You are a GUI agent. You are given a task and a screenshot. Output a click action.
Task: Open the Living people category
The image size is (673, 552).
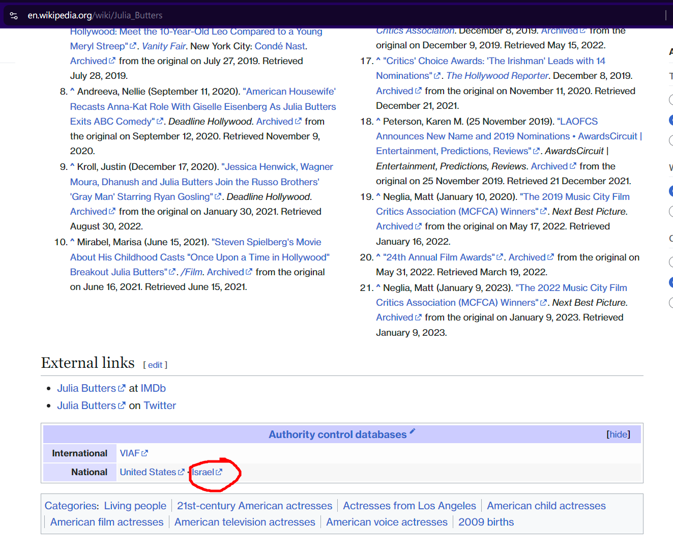pos(135,506)
